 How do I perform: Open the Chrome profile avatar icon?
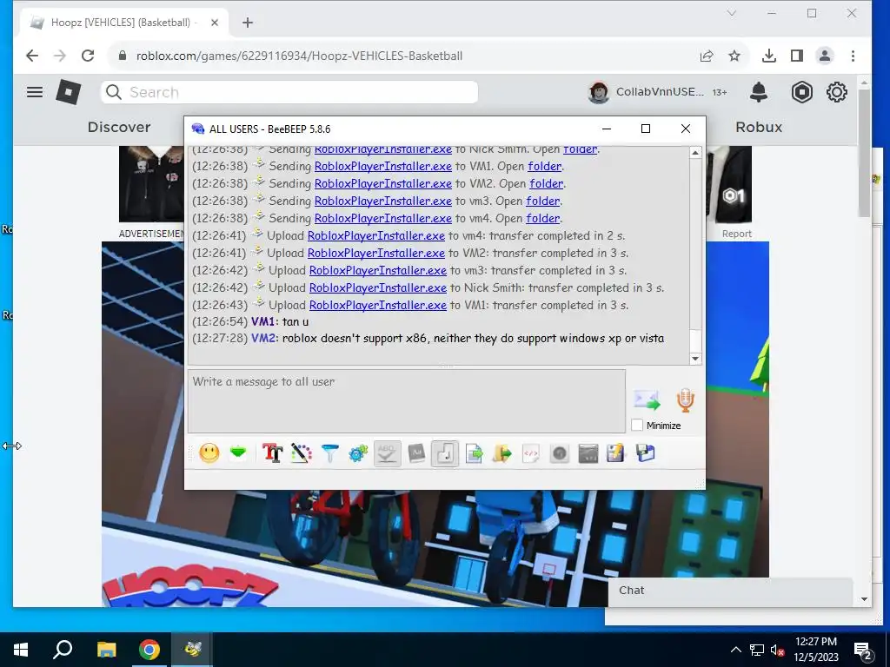click(x=825, y=56)
